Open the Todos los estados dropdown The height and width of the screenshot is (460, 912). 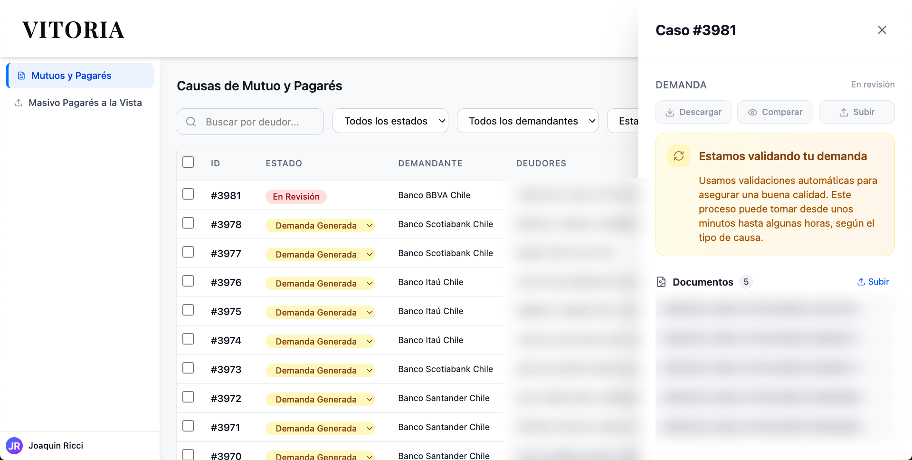390,121
